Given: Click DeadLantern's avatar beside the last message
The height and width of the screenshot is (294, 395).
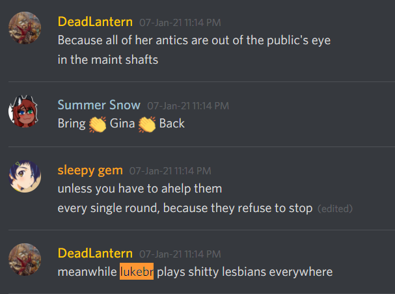Looking at the screenshot, I should coord(25,260).
